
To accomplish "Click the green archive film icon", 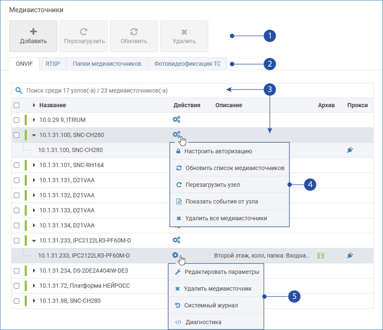I will click(x=321, y=255).
